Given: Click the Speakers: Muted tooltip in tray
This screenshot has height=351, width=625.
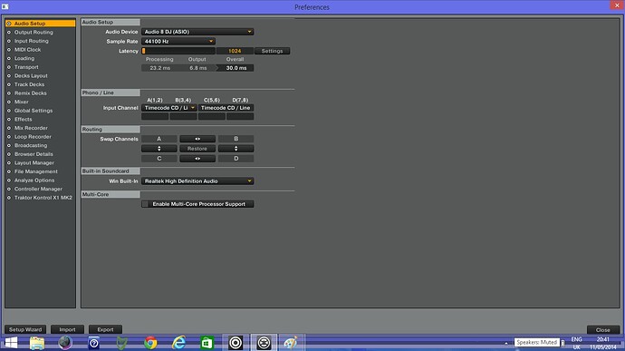Looking at the screenshot, I should pos(536,342).
